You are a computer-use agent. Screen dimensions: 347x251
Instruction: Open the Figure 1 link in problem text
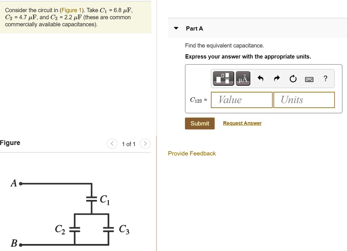click(x=71, y=10)
